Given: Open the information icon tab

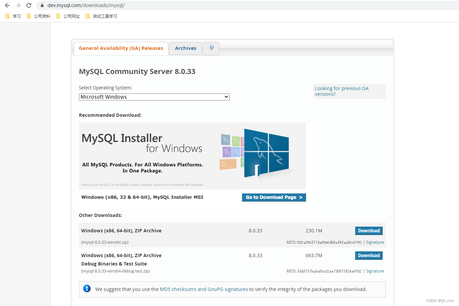Looking at the screenshot, I should [211, 48].
